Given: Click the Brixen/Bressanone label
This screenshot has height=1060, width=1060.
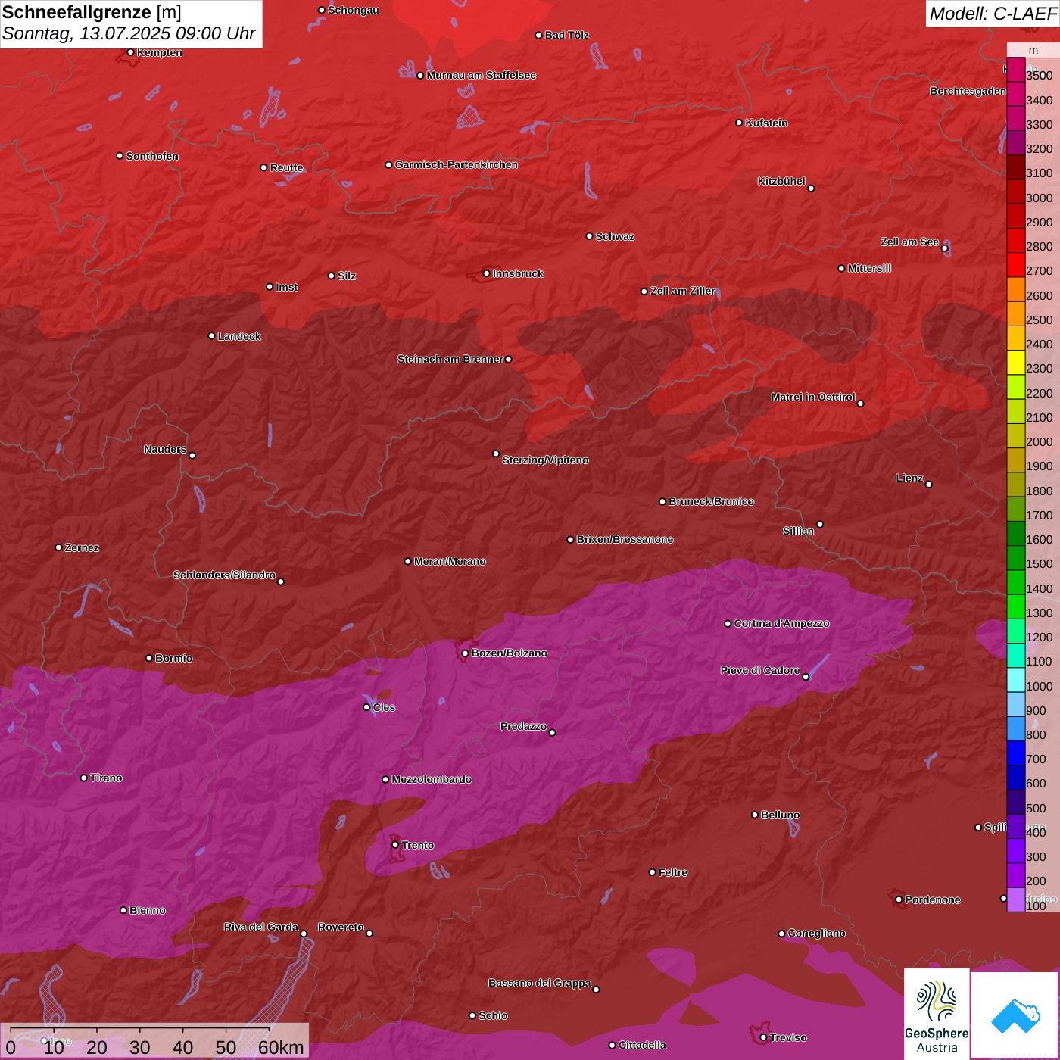Looking at the screenshot, I should click(x=625, y=539).
